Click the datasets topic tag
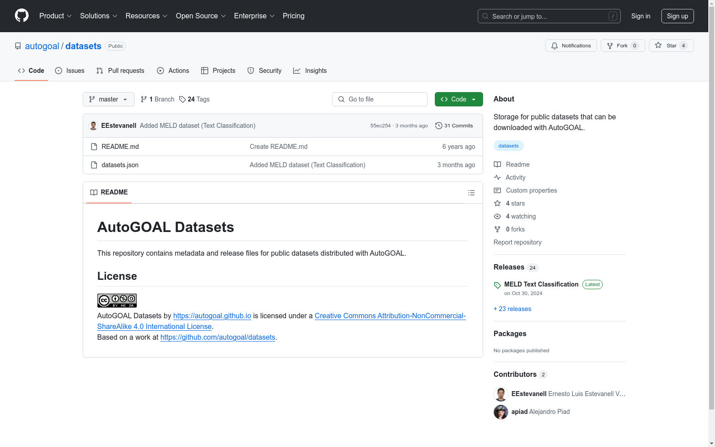Viewport: 715px width, 447px height. pos(509,146)
